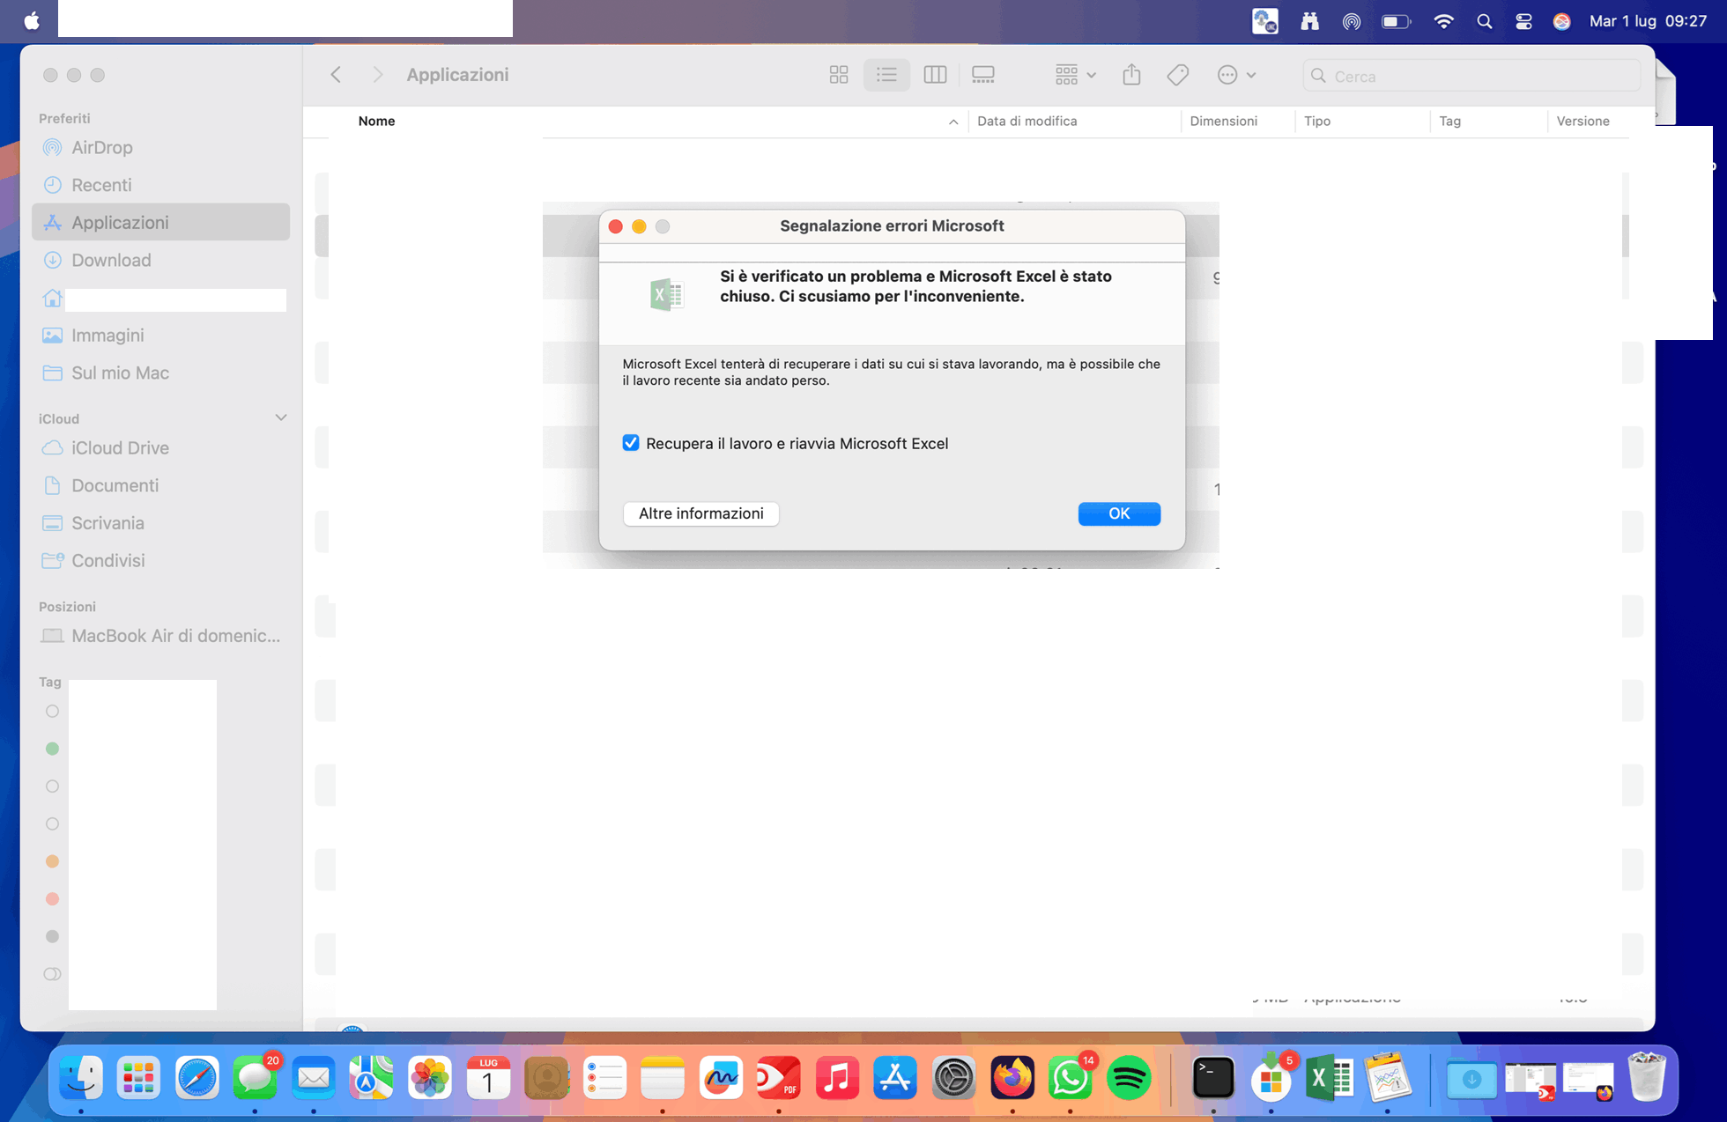This screenshot has width=1727, height=1122.
Task: Select Condivisi in Finder sidebar
Action: (161, 560)
